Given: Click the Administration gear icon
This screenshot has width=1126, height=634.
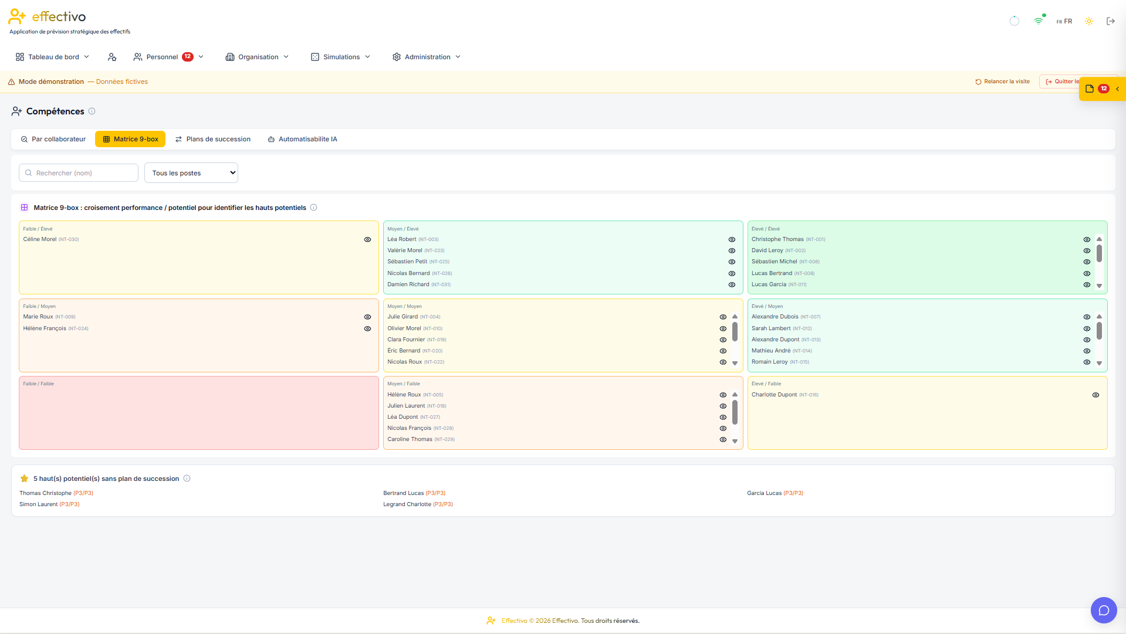Looking at the screenshot, I should click(397, 57).
